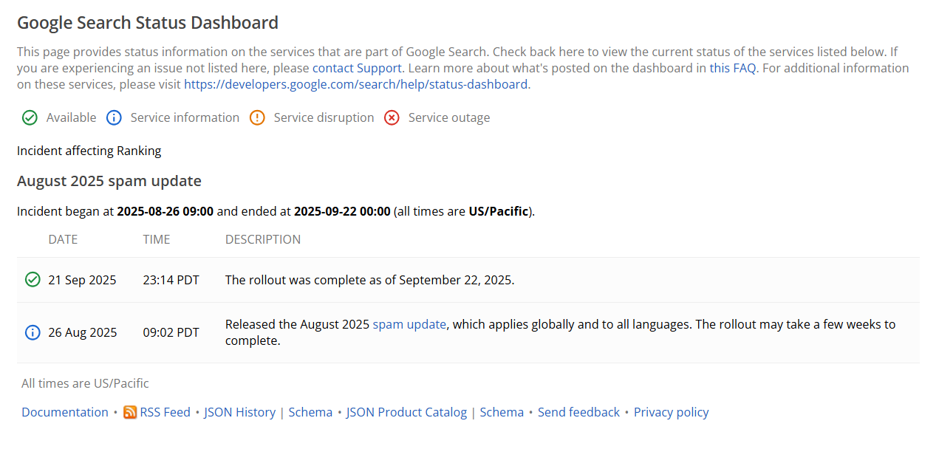Click the orange Service disruption legend icon
Viewport: 939px width, 449px height.
(x=257, y=118)
